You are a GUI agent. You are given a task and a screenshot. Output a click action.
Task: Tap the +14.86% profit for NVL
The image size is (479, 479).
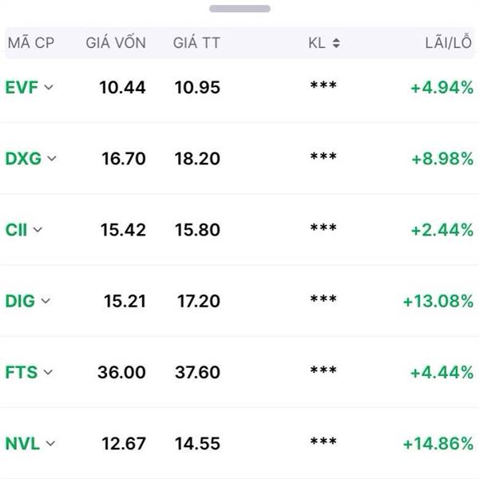438,444
